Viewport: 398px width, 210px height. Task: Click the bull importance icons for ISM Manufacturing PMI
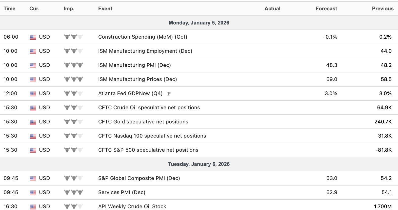(x=73, y=65)
